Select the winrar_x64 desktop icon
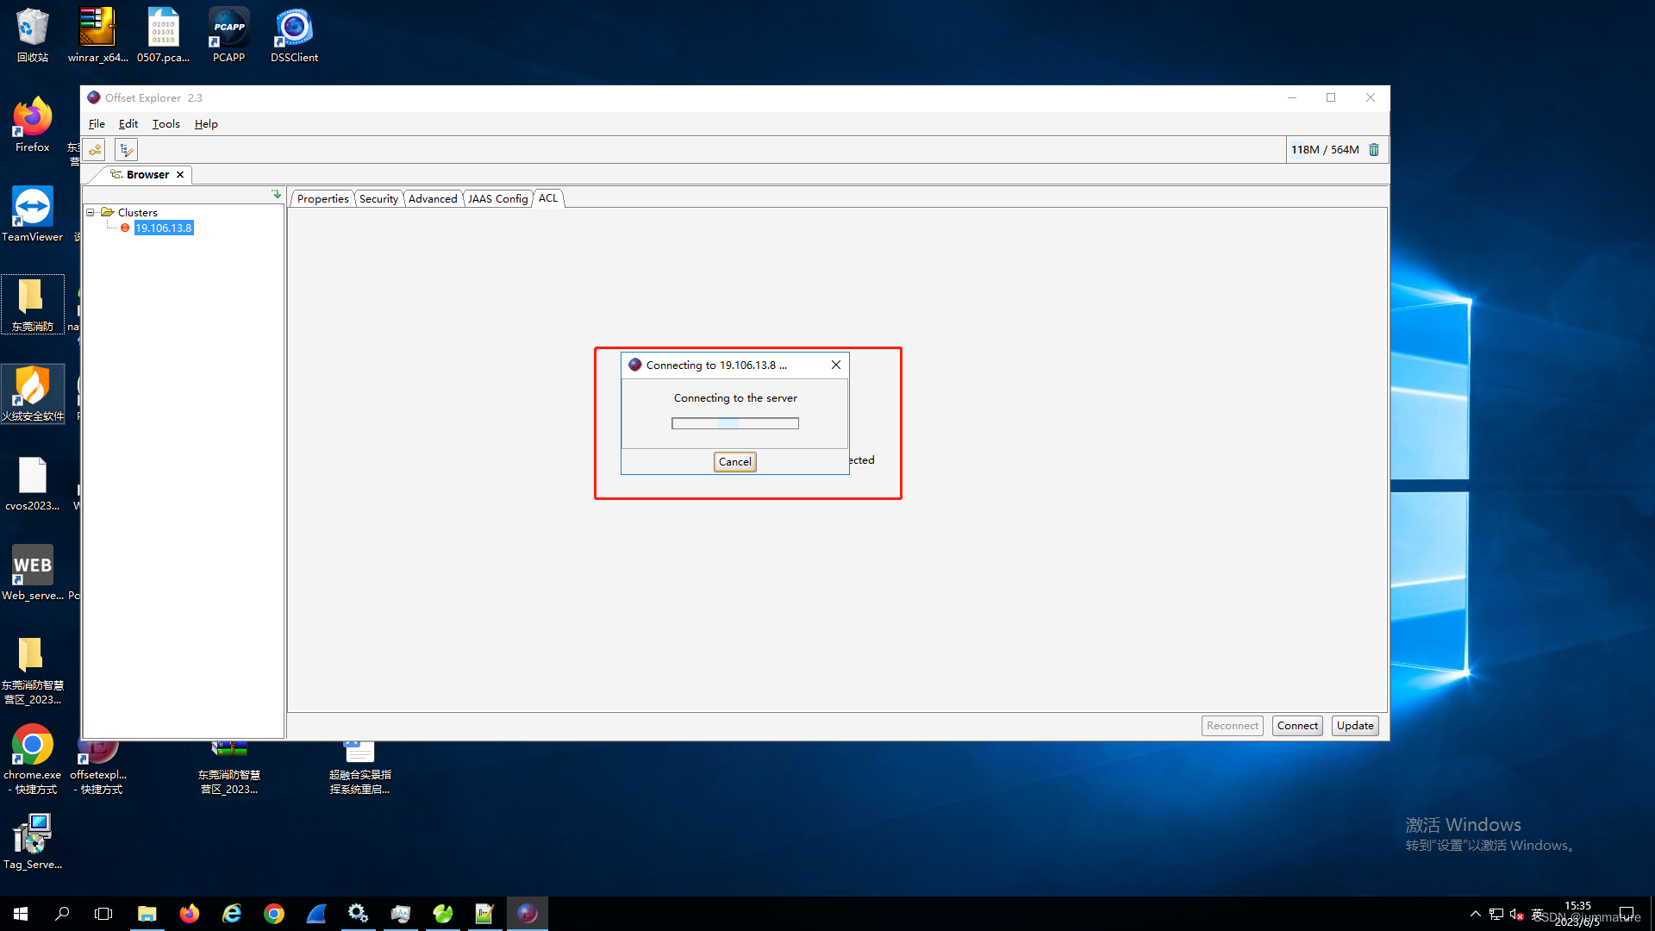 click(97, 35)
